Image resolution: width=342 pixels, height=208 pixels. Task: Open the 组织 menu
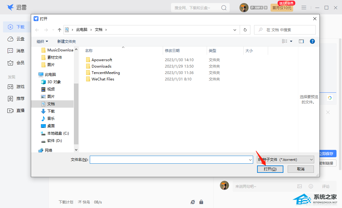[x=42, y=41]
